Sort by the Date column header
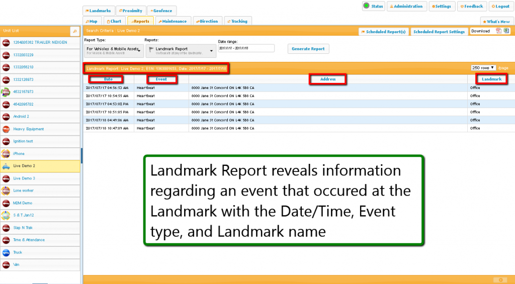515x284 pixels. click(x=108, y=79)
